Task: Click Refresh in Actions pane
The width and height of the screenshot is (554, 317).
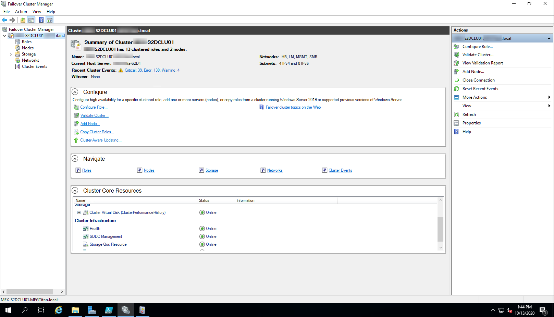Action: [469, 114]
